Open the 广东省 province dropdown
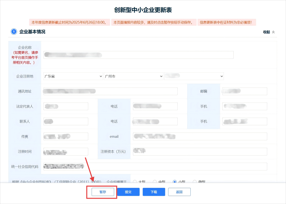Screen dimensions: 286x204 pos(73,76)
